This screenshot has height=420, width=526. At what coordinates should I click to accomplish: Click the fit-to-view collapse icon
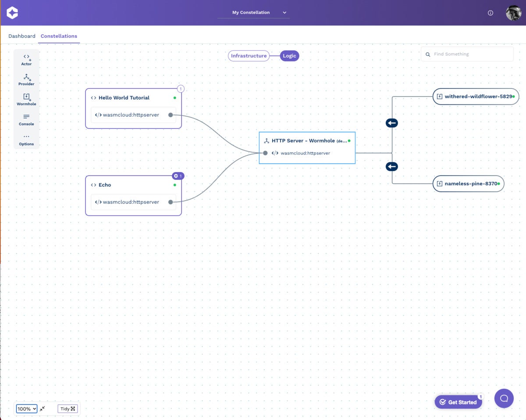click(42, 409)
